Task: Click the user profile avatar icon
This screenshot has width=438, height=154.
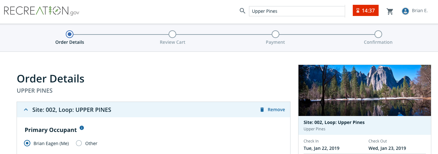Action: (405, 11)
